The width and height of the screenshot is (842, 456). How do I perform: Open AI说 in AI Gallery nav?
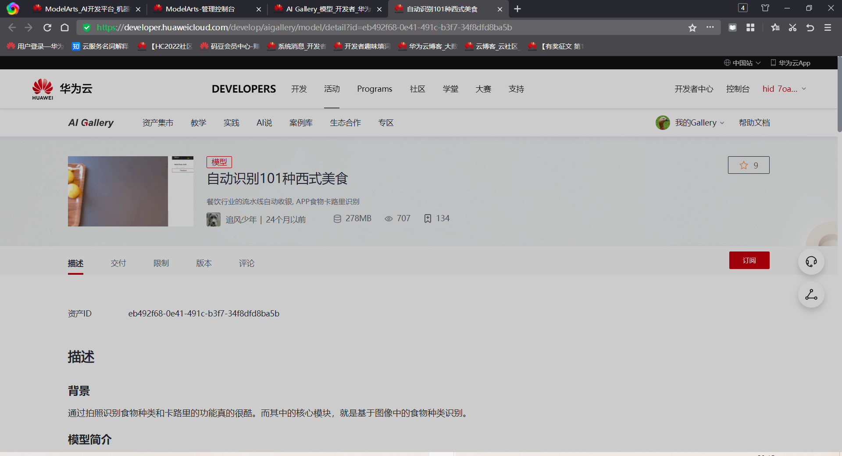tap(264, 123)
